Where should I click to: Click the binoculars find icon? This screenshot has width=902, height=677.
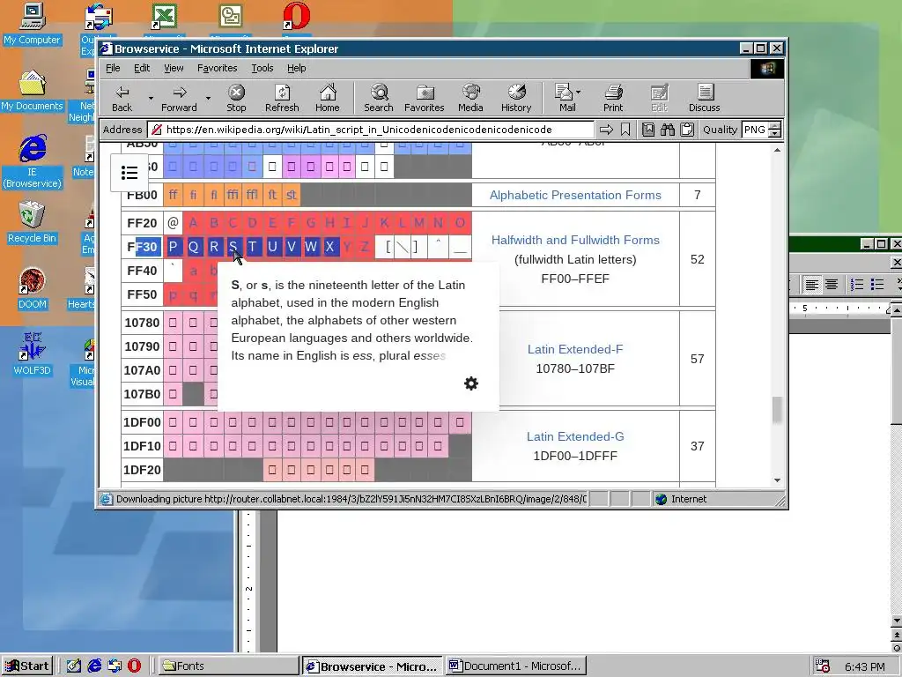pyautogui.click(x=668, y=130)
